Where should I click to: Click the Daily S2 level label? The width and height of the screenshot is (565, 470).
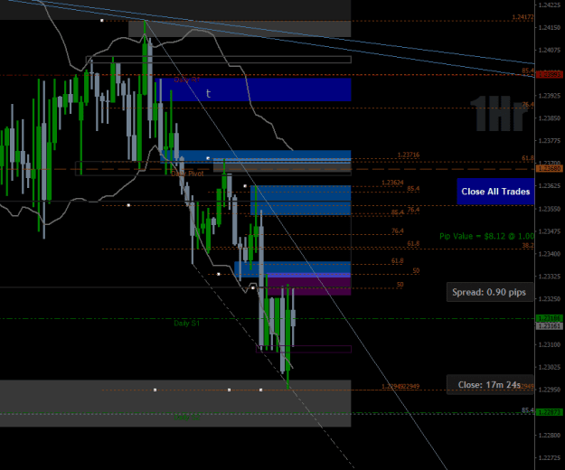coord(186,418)
